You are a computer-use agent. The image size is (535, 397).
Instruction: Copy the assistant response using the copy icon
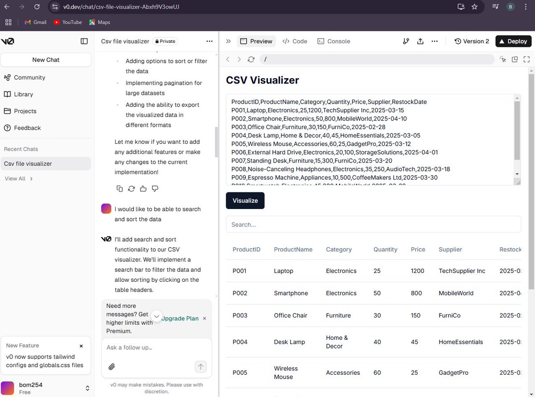pyautogui.click(x=119, y=188)
